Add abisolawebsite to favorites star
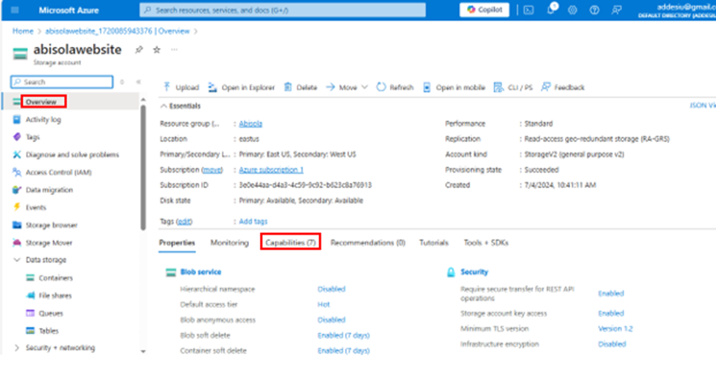The width and height of the screenshot is (716, 387). coord(157,49)
